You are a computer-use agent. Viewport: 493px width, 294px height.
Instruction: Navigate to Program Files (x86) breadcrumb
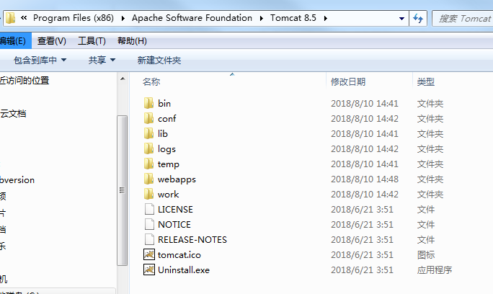(x=74, y=18)
